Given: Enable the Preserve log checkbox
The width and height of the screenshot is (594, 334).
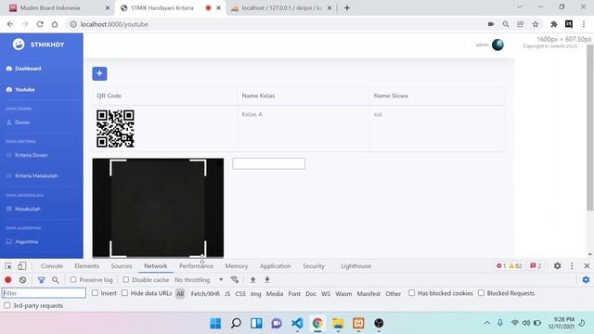Looking at the screenshot, I should click(x=73, y=280).
